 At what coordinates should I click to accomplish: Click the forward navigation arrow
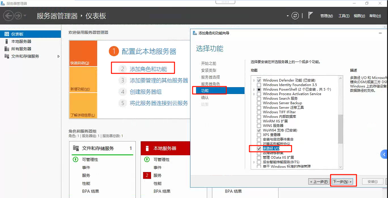tap(18, 15)
